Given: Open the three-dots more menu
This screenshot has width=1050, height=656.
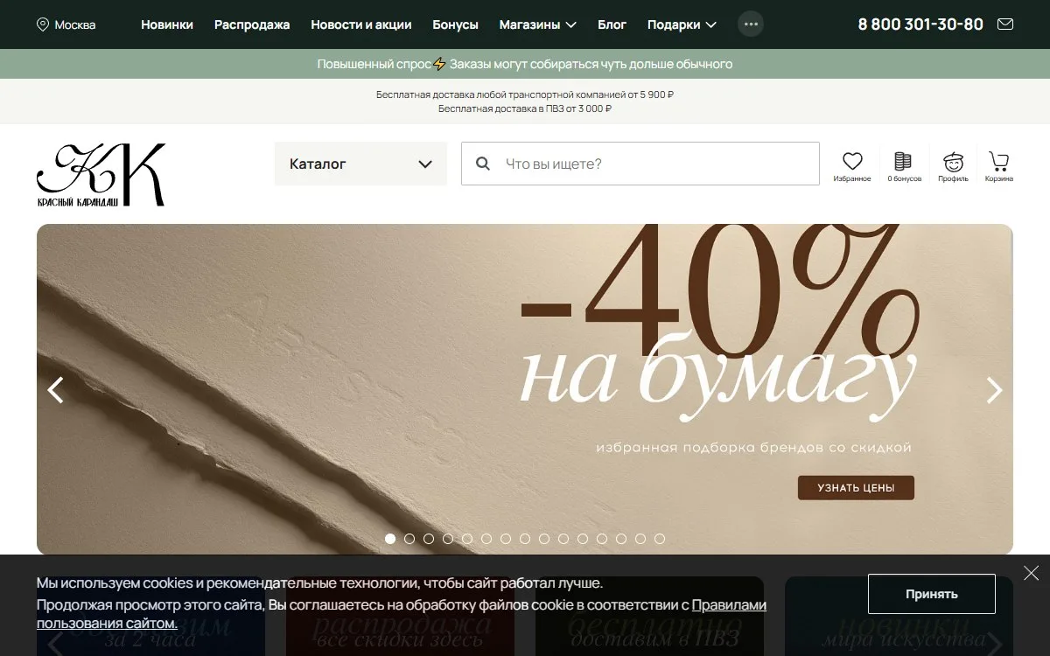Looking at the screenshot, I should coord(751,24).
